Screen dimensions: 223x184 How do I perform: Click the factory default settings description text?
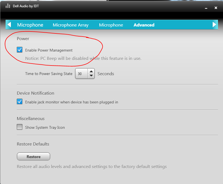[x=92, y=167]
